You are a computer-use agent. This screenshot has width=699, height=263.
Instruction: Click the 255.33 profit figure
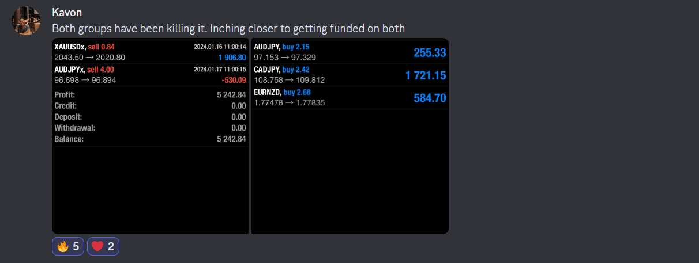pos(430,53)
